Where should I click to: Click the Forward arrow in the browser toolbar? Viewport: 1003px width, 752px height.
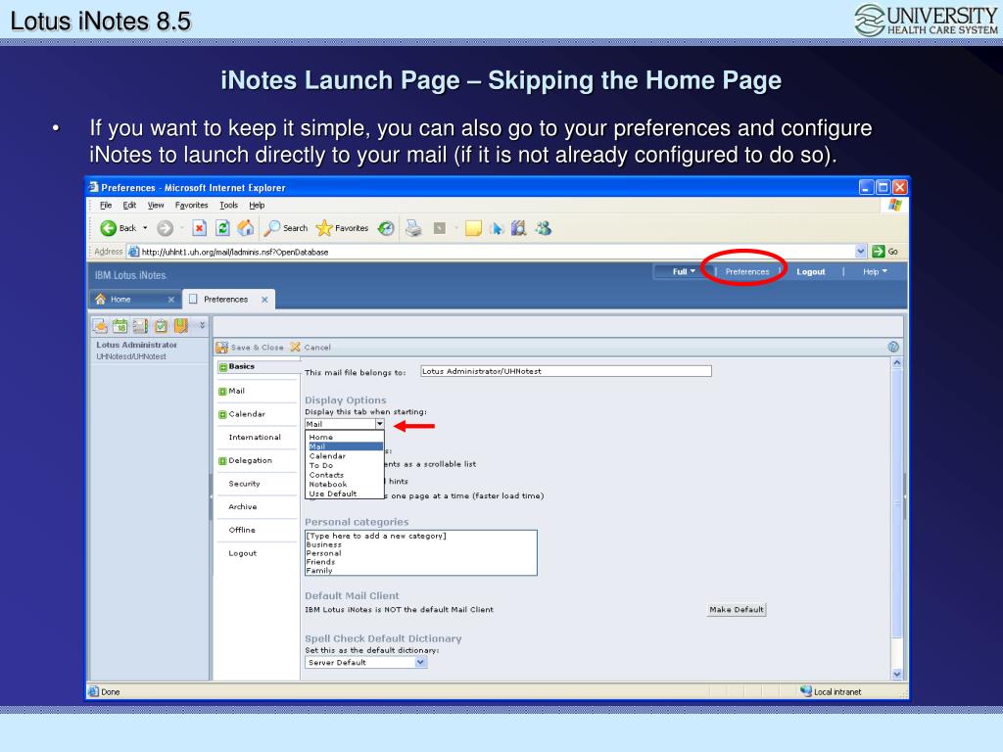point(165,228)
